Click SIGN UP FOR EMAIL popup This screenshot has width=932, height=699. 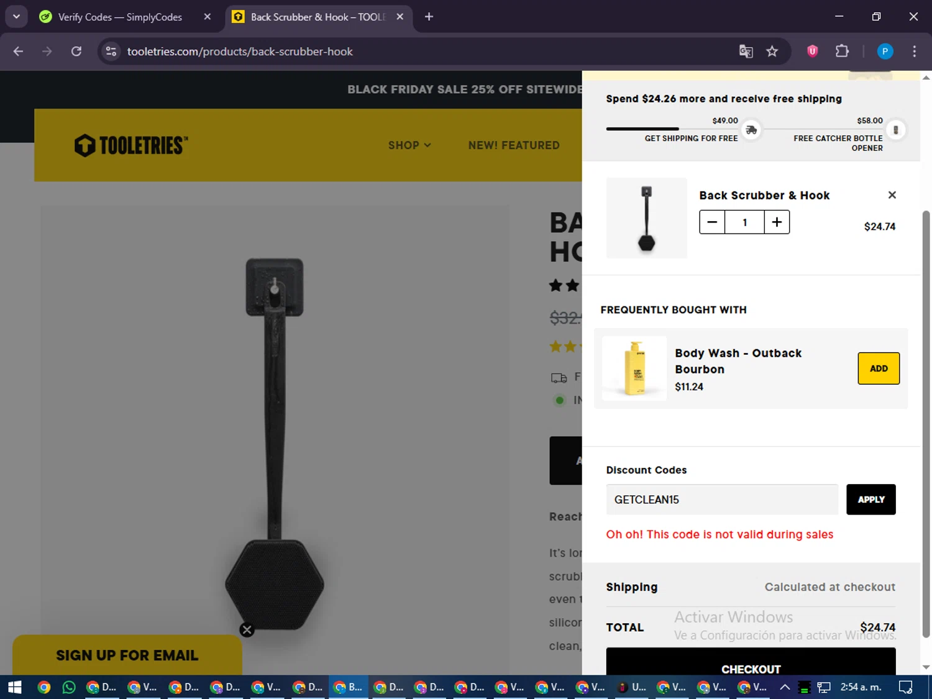[127, 656]
